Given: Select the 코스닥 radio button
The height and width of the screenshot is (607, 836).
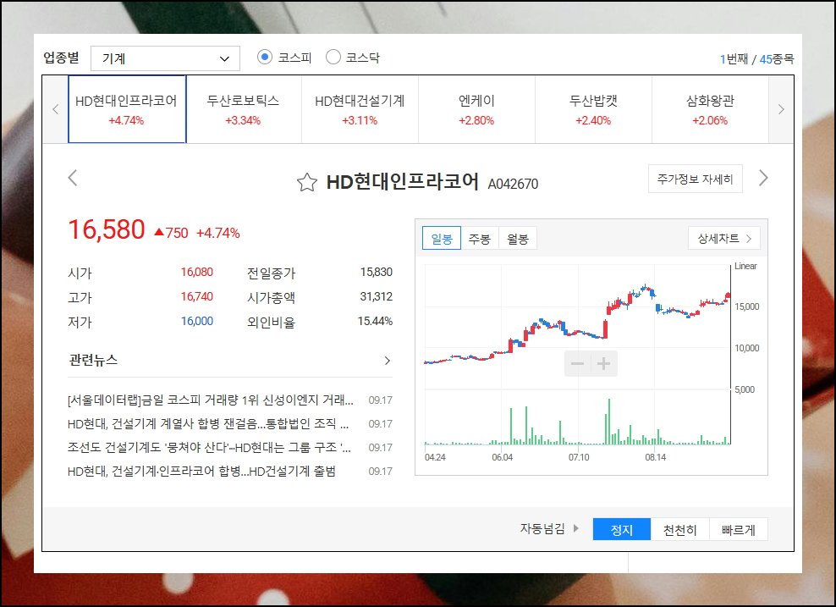Looking at the screenshot, I should (x=333, y=57).
